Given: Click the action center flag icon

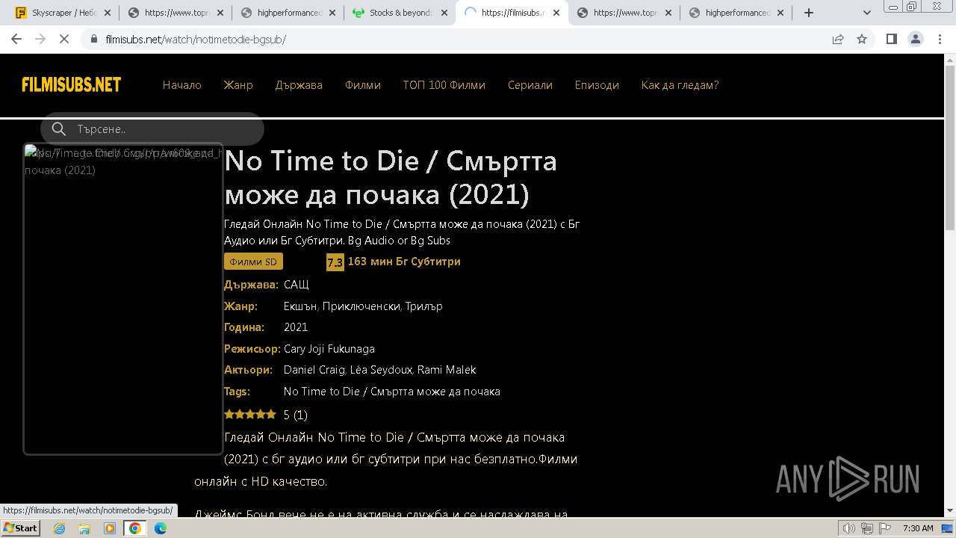Looking at the screenshot, I should [885, 528].
